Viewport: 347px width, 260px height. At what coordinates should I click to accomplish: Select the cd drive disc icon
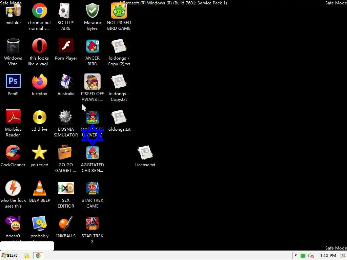tap(39, 117)
